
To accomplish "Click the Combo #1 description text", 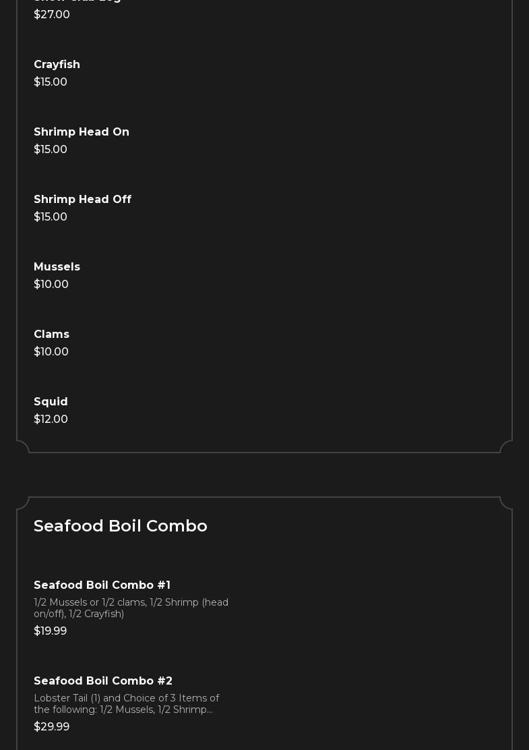I will click(131, 608).
